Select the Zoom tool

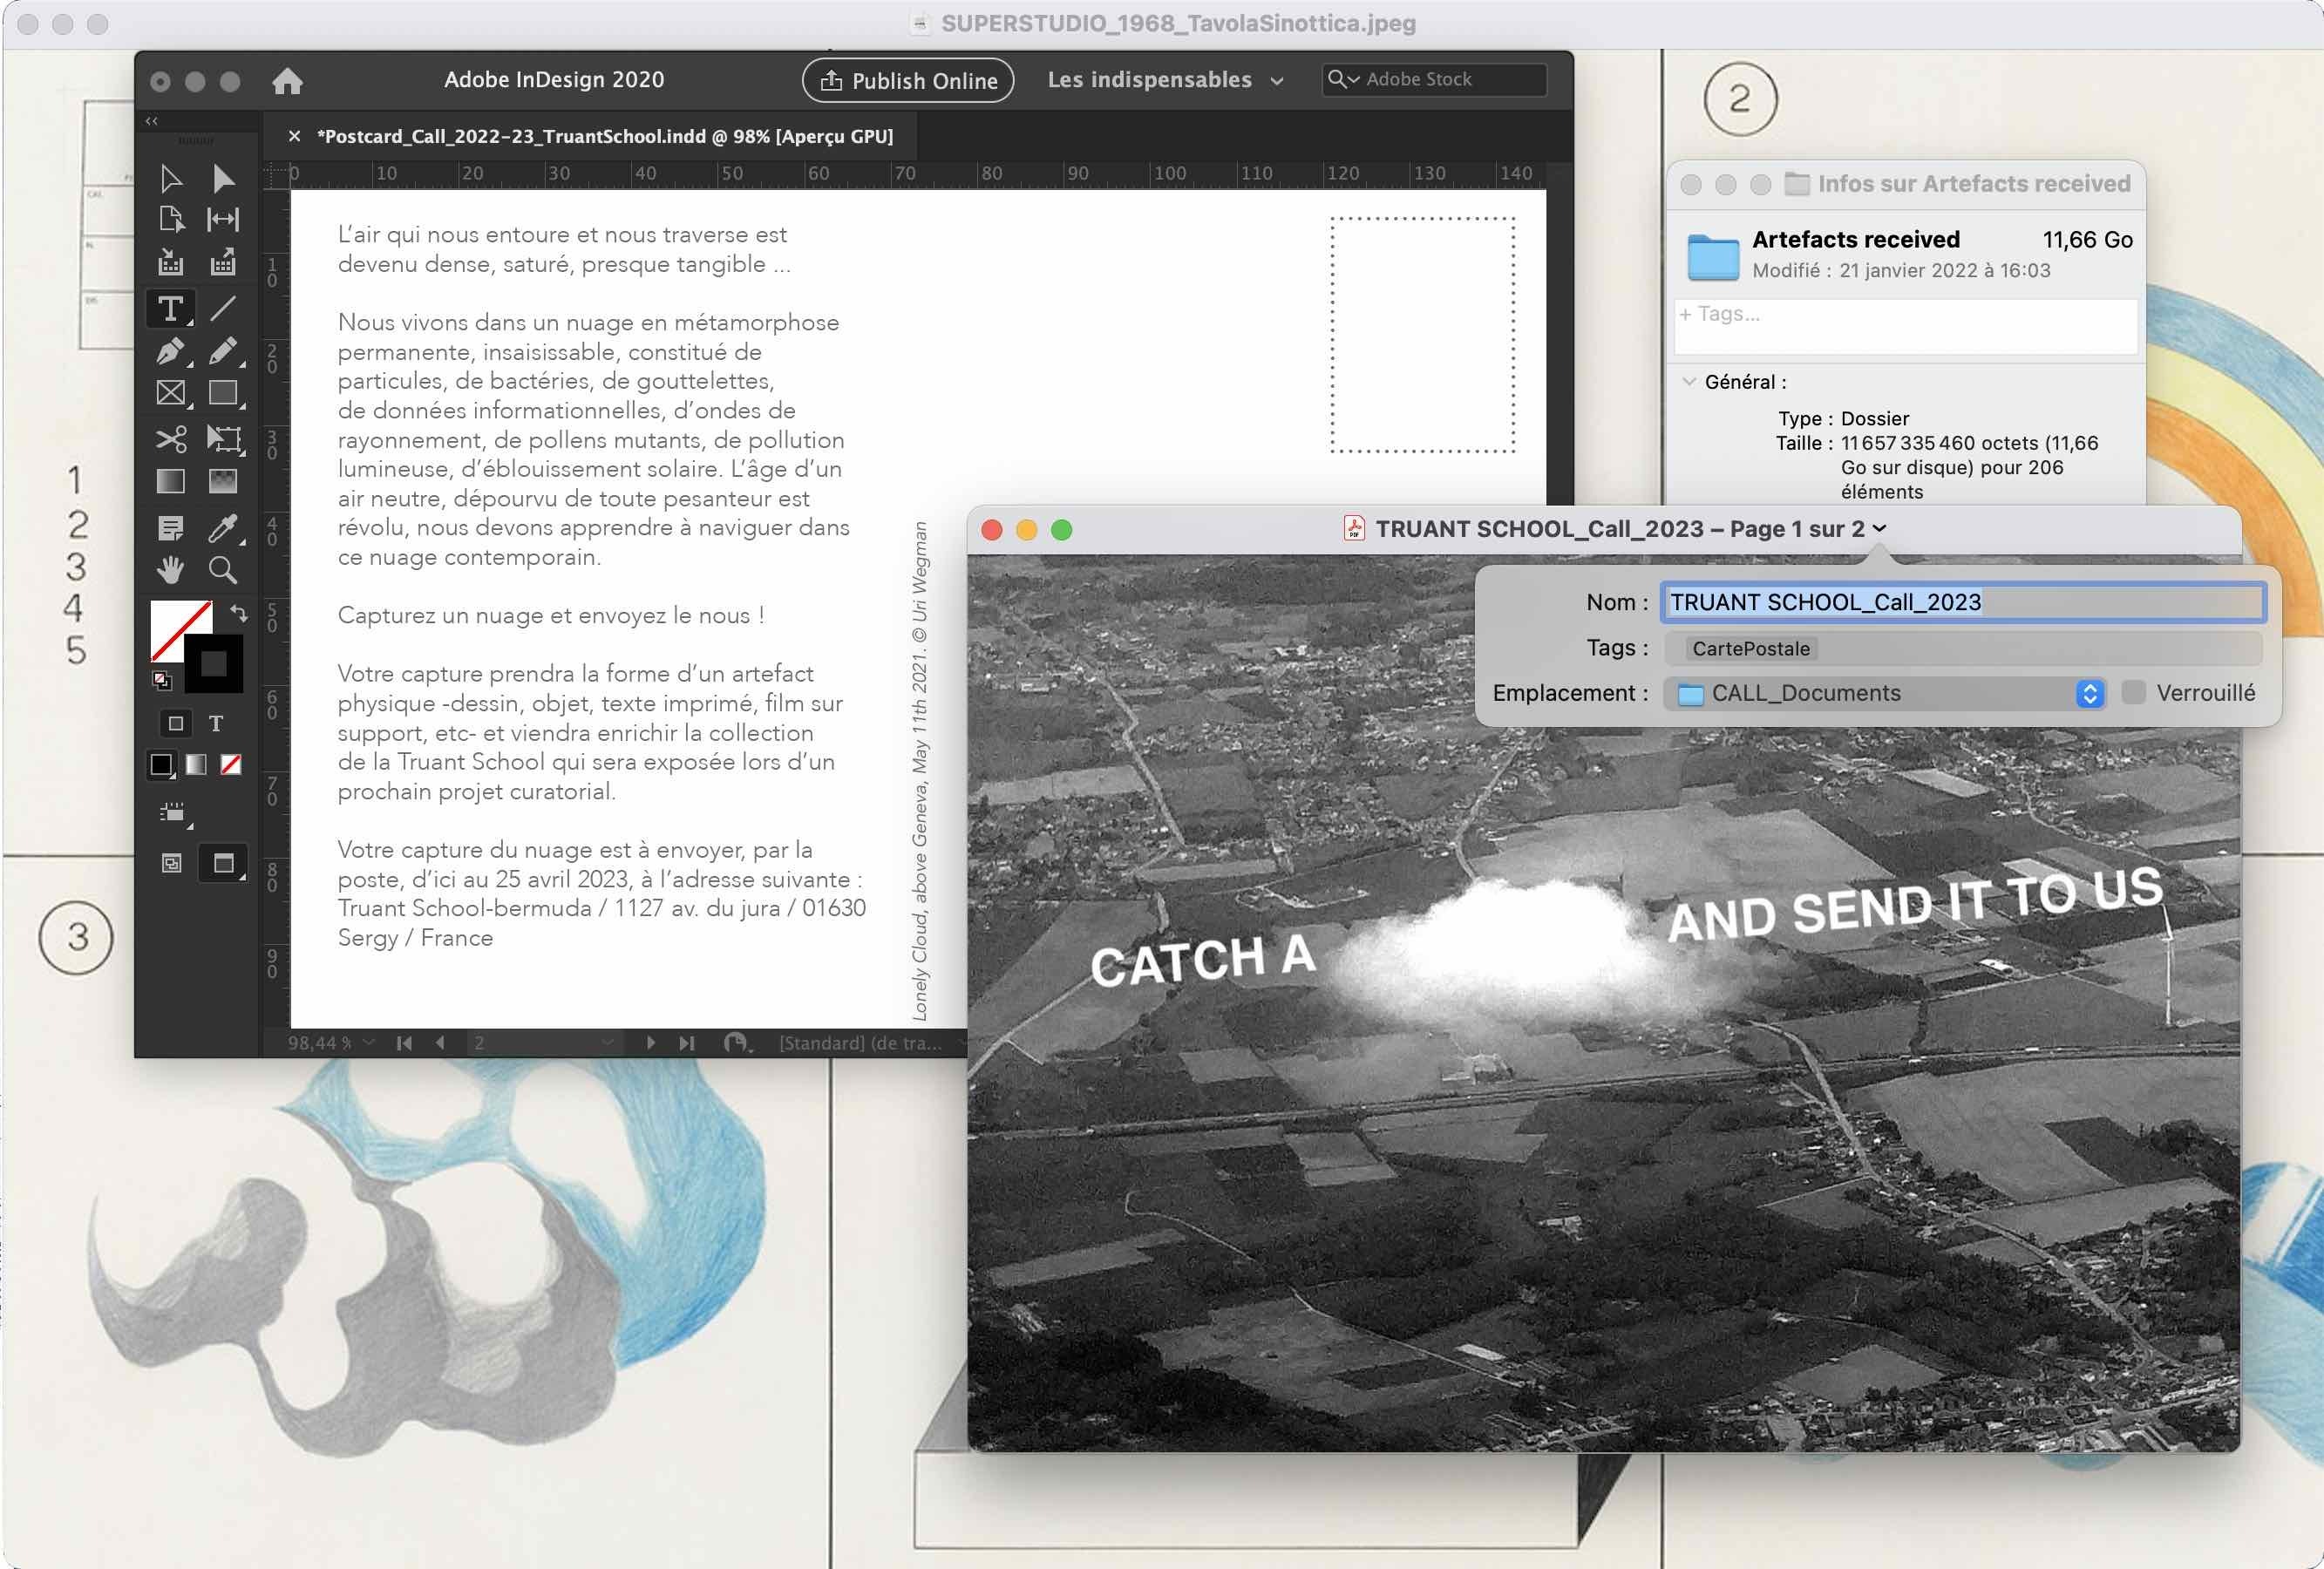click(223, 570)
